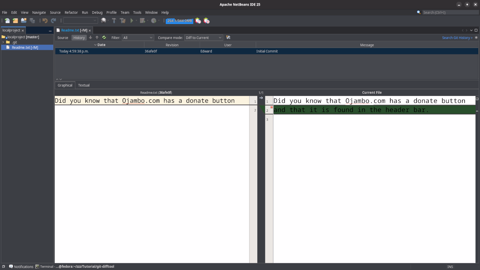Image resolution: width=480 pixels, height=270 pixels.
Task: Click the Search Git History link
Action: coord(457,37)
